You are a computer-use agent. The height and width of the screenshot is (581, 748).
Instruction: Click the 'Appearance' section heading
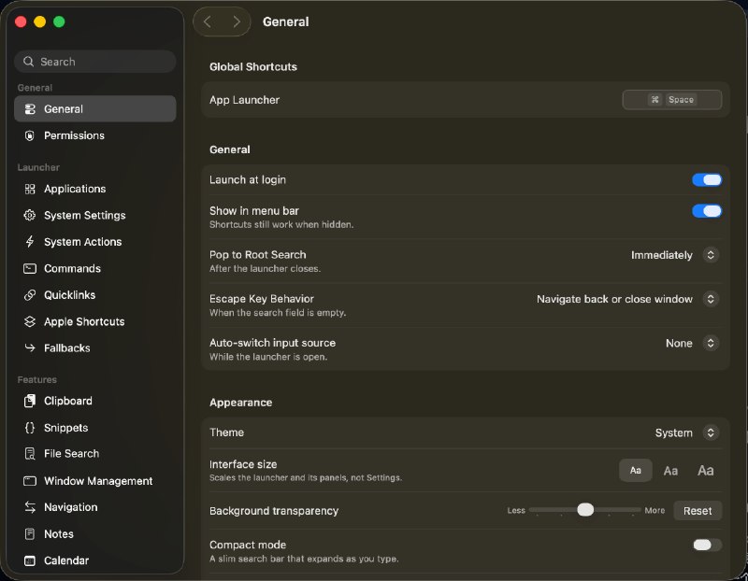[240, 403]
